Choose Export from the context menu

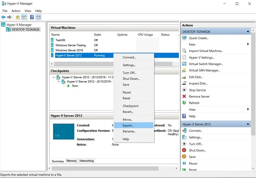coord(128,125)
